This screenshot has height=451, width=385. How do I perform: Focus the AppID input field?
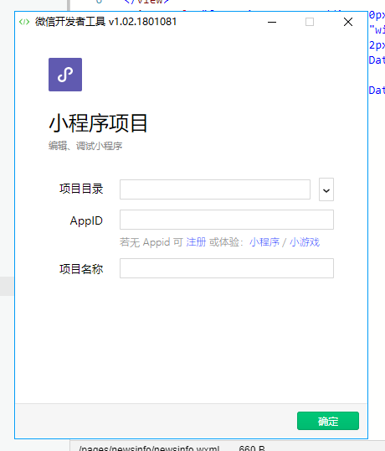tap(227, 220)
